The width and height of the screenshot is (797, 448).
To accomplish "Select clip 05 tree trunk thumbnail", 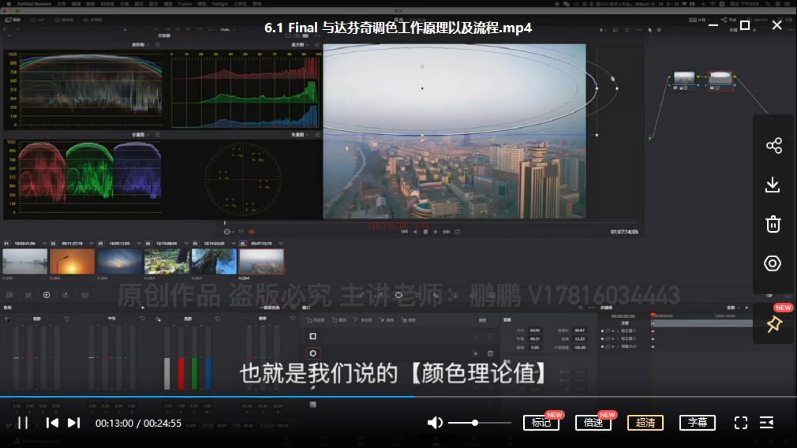I will (214, 261).
